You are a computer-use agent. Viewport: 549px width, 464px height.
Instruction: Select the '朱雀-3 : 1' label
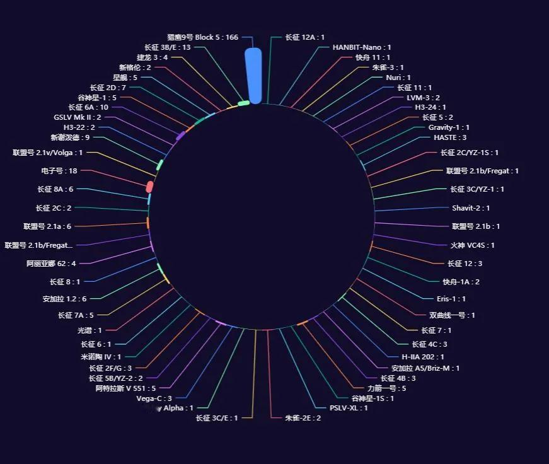coord(388,67)
